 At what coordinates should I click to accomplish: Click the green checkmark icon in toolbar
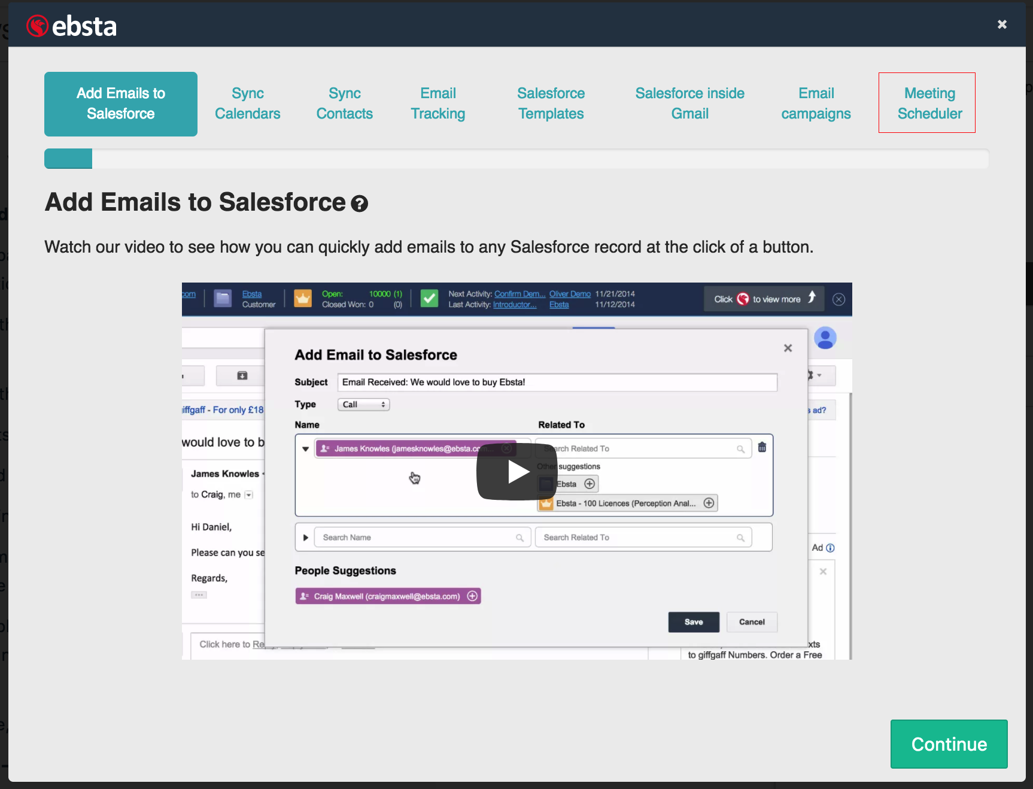429,299
